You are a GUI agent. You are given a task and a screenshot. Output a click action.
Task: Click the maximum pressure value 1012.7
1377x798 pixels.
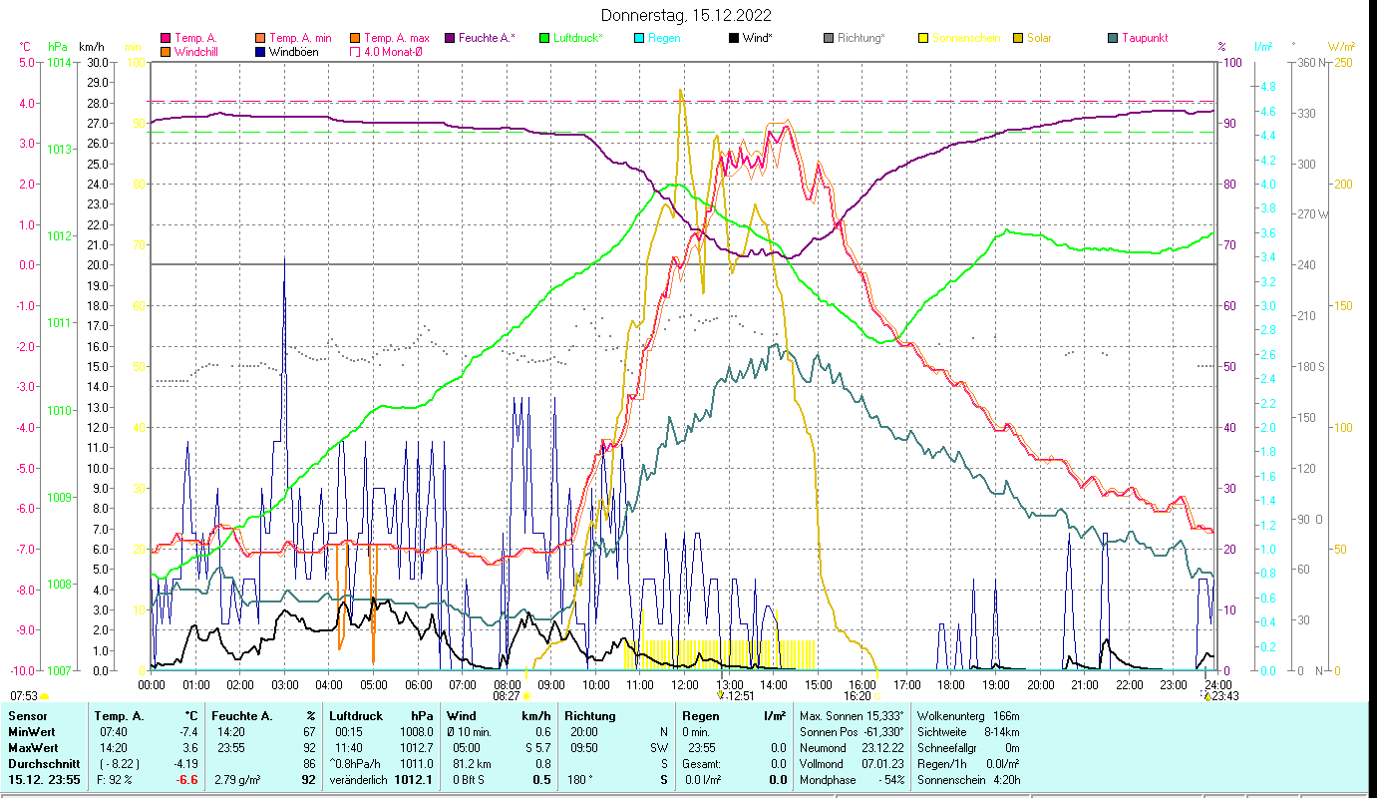pos(416,748)
